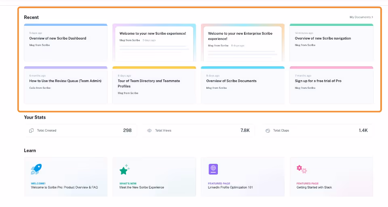Click the '14 minutes ago' timestamp
The width and height of the screenshot is (388, 207).
coord(304,33)
